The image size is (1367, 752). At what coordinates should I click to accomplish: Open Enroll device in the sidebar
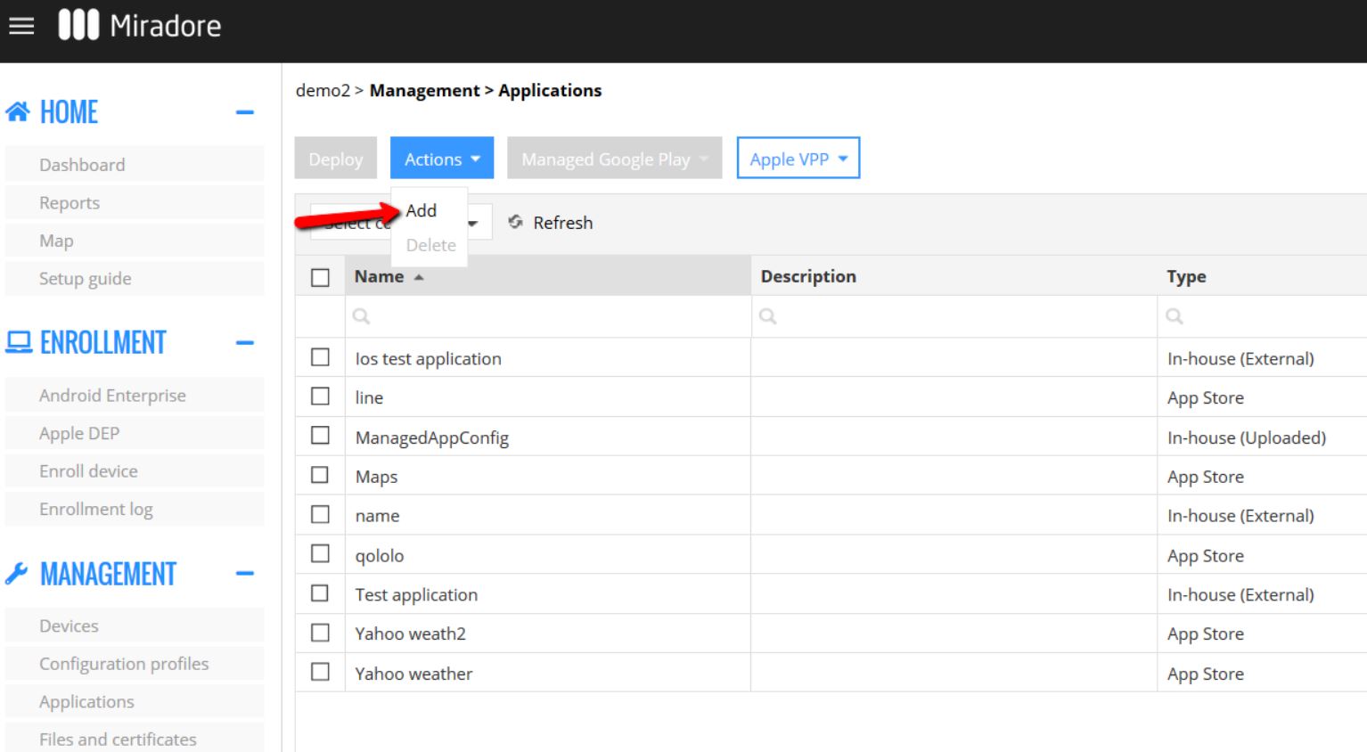135,471
